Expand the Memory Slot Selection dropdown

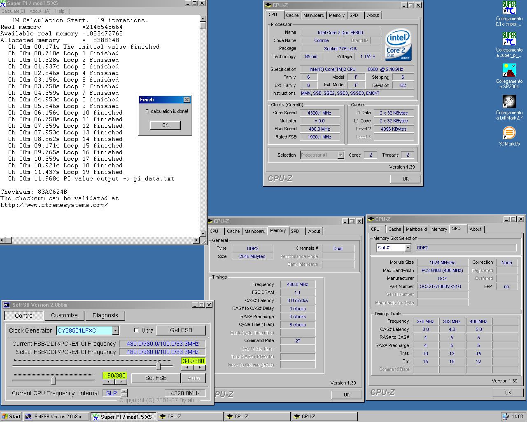[x=408, y=248]
